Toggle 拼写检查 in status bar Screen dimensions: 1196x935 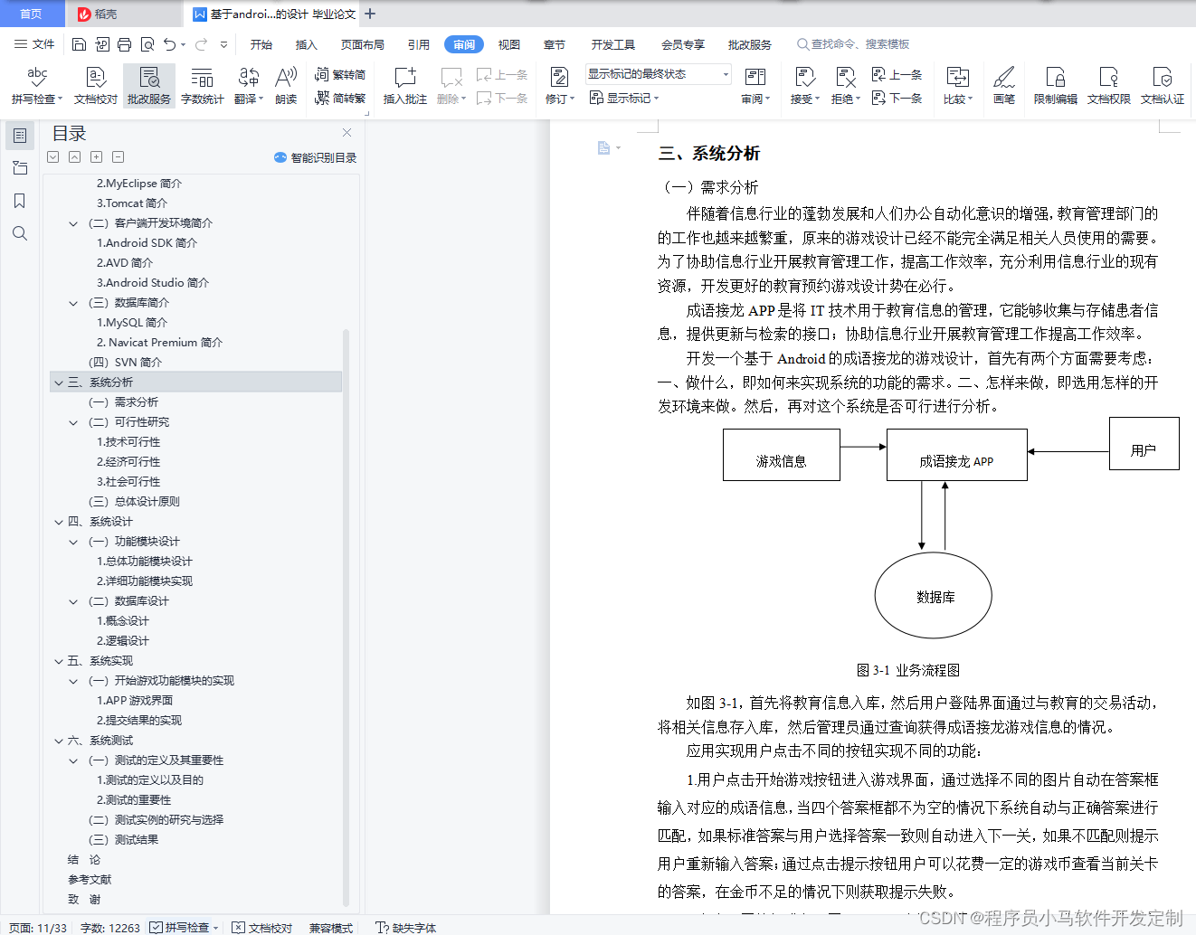[185, 928]
